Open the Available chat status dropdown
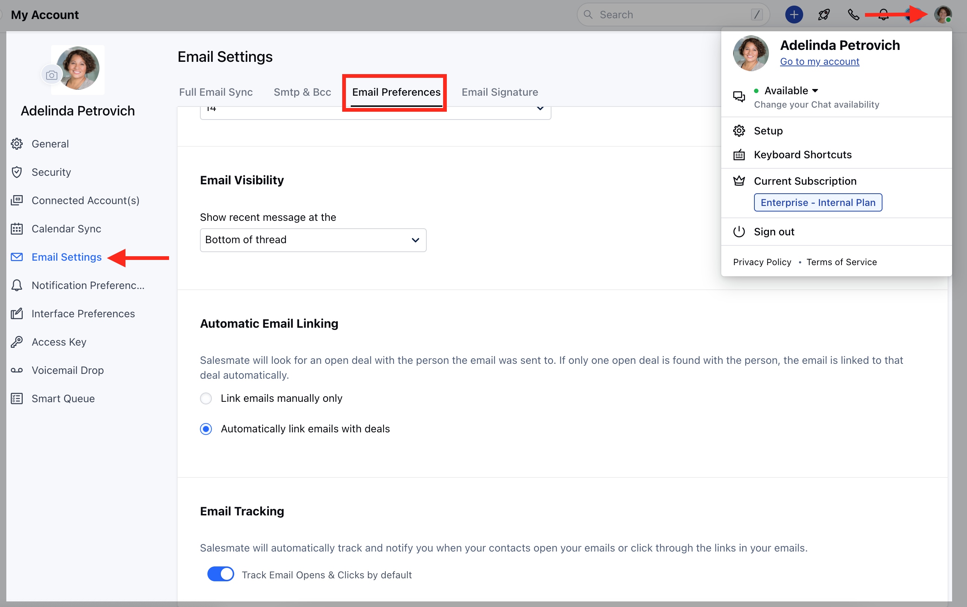The width and height of the screenshot is (967, 607). [x=791, y=91]
